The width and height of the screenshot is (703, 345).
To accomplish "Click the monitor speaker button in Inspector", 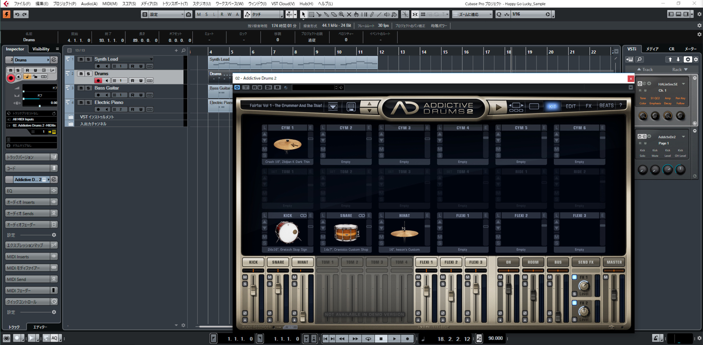I will (x=19, y=77).
